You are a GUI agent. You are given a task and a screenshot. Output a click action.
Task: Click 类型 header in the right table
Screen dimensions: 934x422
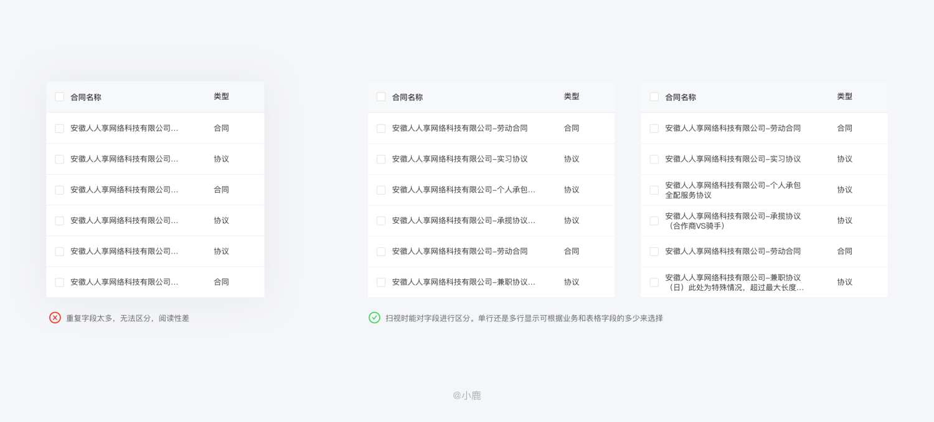click(x=844, y=96)
